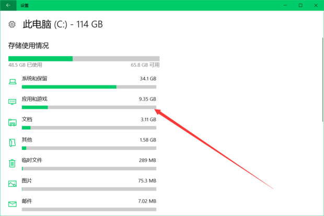
Task: Open 系统和保留 storage details
Action: [x=34, y=79]
